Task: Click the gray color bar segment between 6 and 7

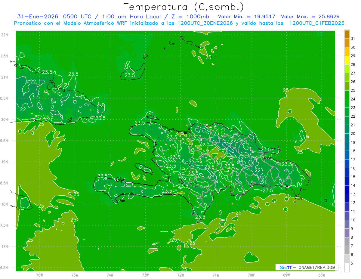Action: [x=347, y=250]
